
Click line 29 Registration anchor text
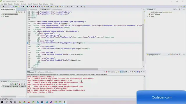(82, 49)
